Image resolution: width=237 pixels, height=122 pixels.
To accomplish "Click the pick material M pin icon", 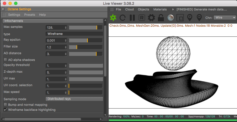I will pyautogui.click(x=199, y=18).
